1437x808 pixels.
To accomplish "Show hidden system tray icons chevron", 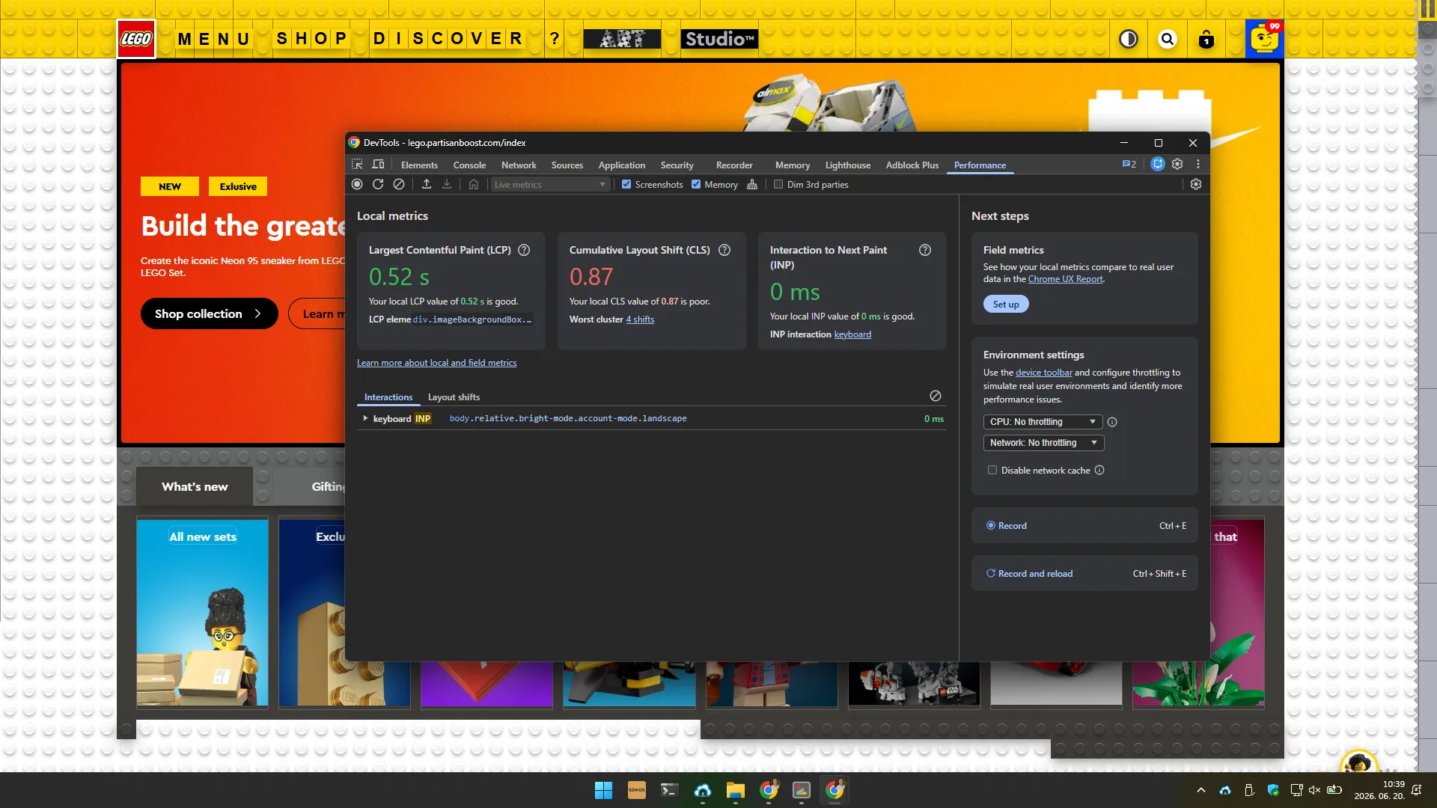I will (1201, 790).
